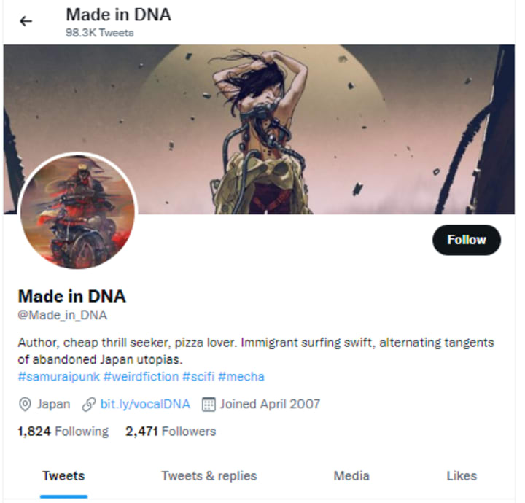The image size is (525, 503).
Task: View the 2,471 Followers list
Action: (171, 432)
